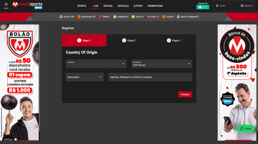Open the ILOTERY menu item

[x=138, y=6]
